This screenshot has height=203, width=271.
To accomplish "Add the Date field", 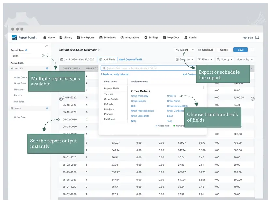I will pyautogui.click(x=134, y=106).
